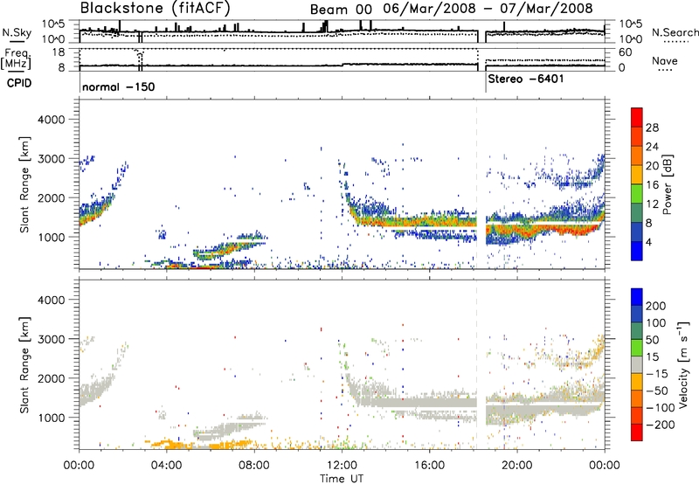Click velocity scale value -15

coord(657,374)
